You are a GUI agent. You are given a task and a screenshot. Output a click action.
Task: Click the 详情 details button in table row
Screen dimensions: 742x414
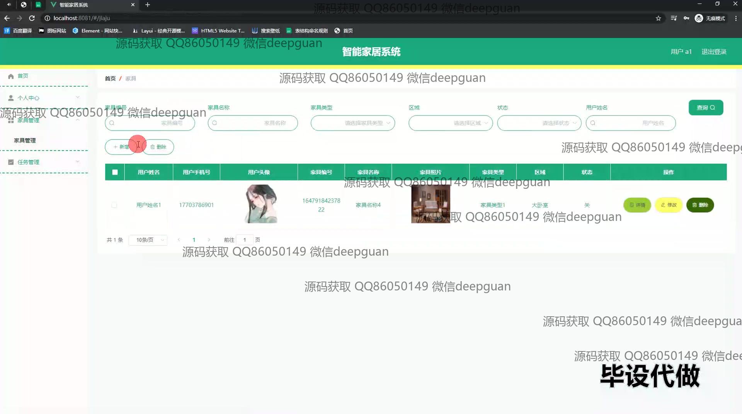point(637,205)
